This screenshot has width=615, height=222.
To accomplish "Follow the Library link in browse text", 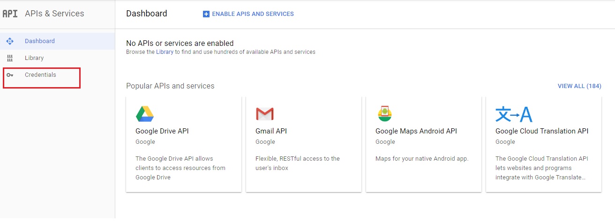I will (165, 52).
